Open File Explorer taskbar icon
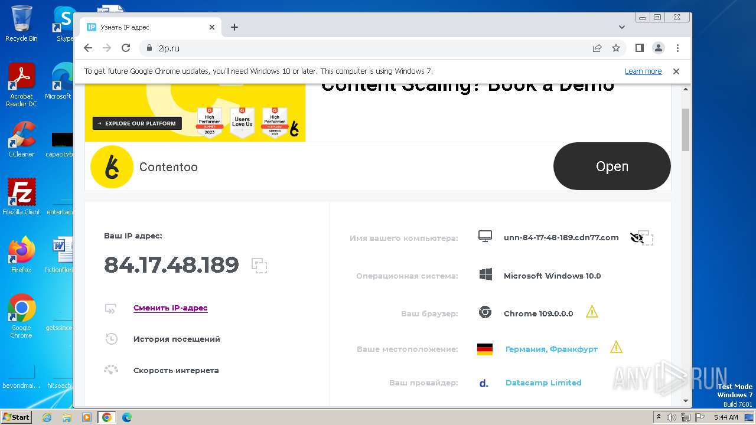The image size is (756, 425). point(67,417)
